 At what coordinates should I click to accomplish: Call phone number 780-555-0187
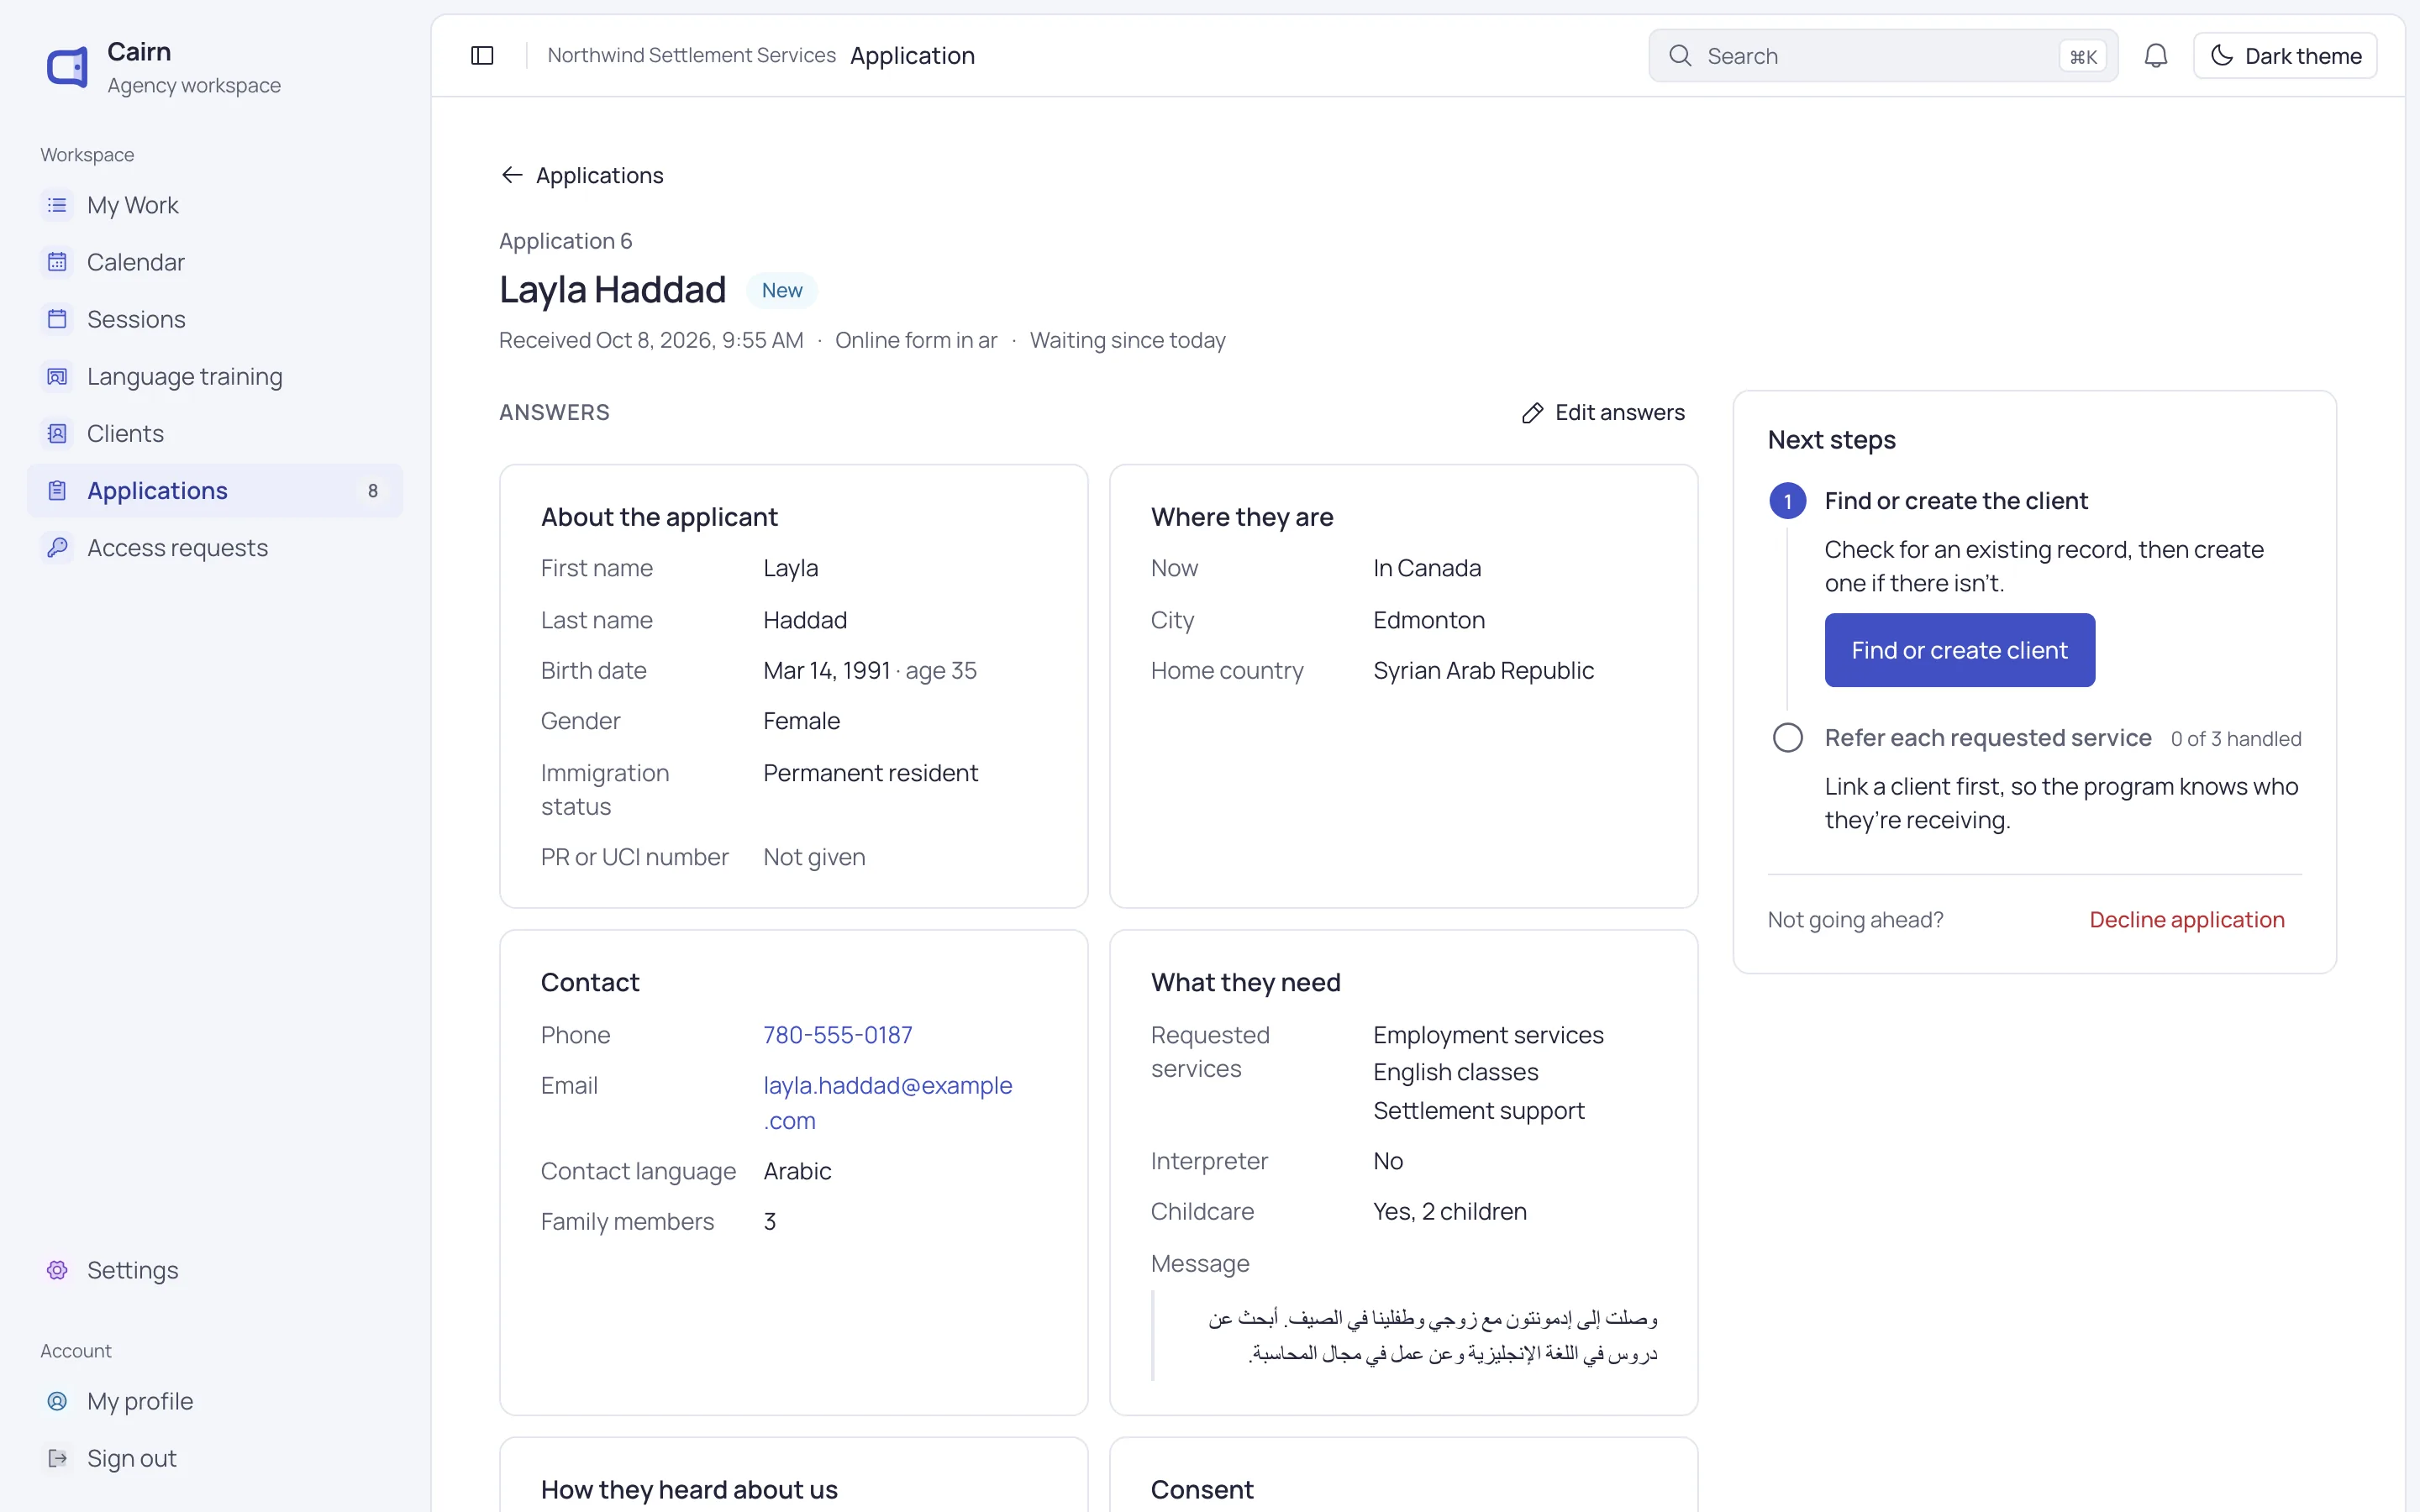[x=838, y=1035]
